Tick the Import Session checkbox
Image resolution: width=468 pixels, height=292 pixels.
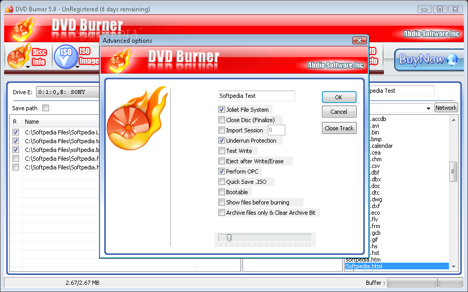tap(221, 130)
